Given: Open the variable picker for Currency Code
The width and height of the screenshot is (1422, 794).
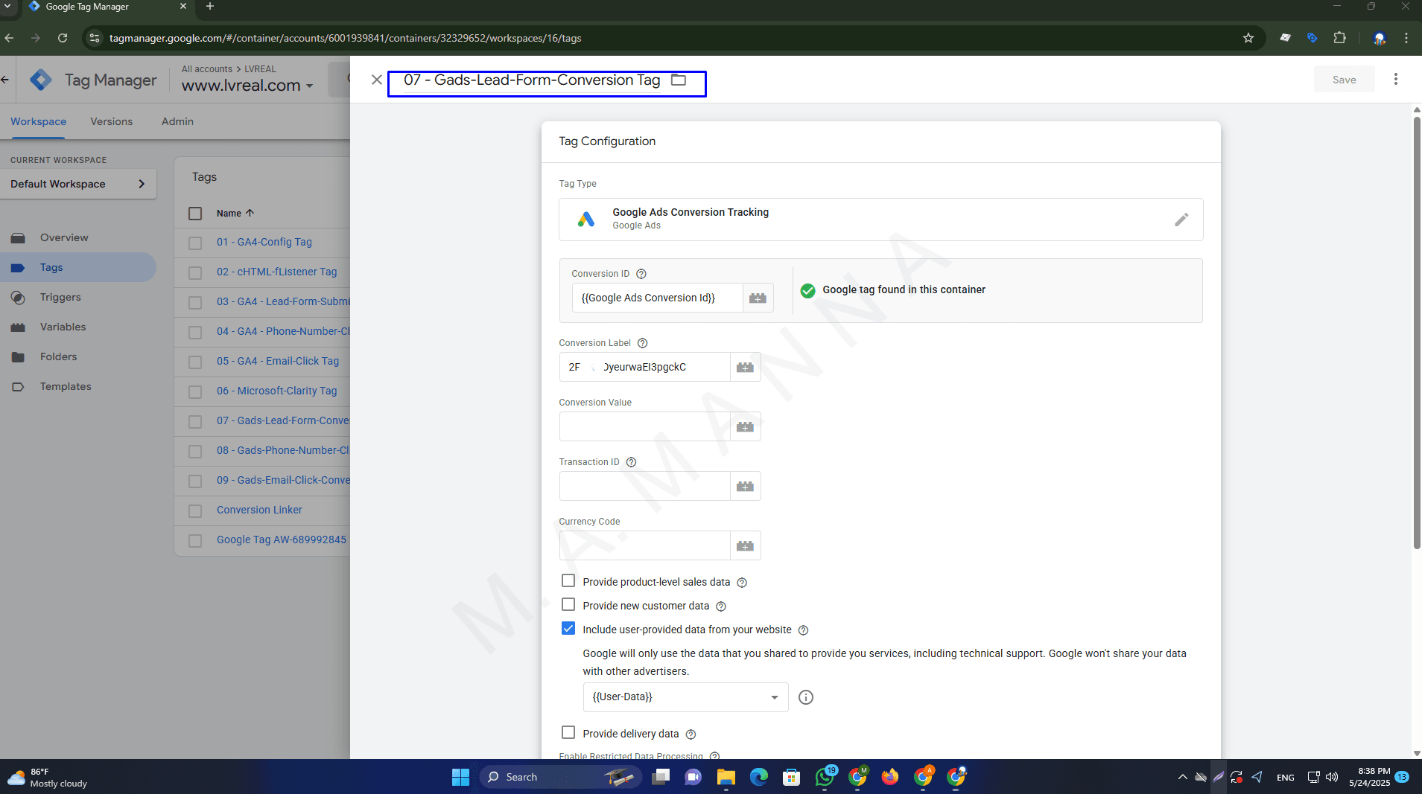Looking at the screenshot, I should pyautogui.click(x=745, y=545).
